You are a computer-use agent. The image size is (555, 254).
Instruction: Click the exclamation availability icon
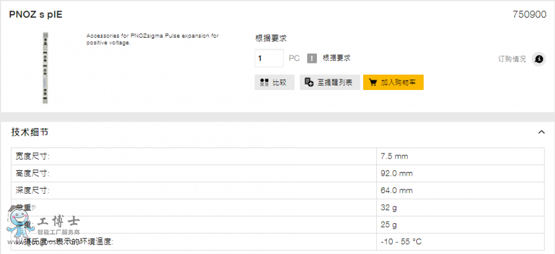(x=312, y=59)
